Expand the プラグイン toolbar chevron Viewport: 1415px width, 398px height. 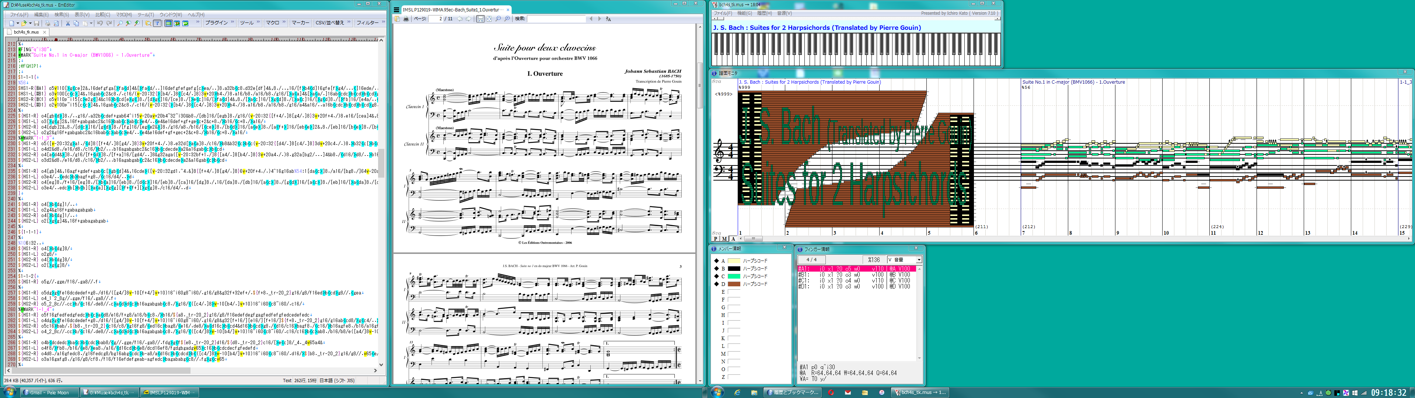coord(233,22)
